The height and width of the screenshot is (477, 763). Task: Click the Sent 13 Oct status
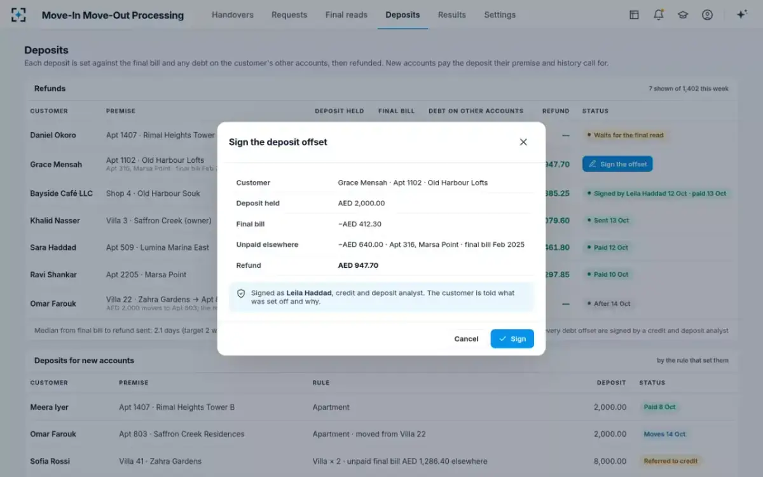(608, 220)
